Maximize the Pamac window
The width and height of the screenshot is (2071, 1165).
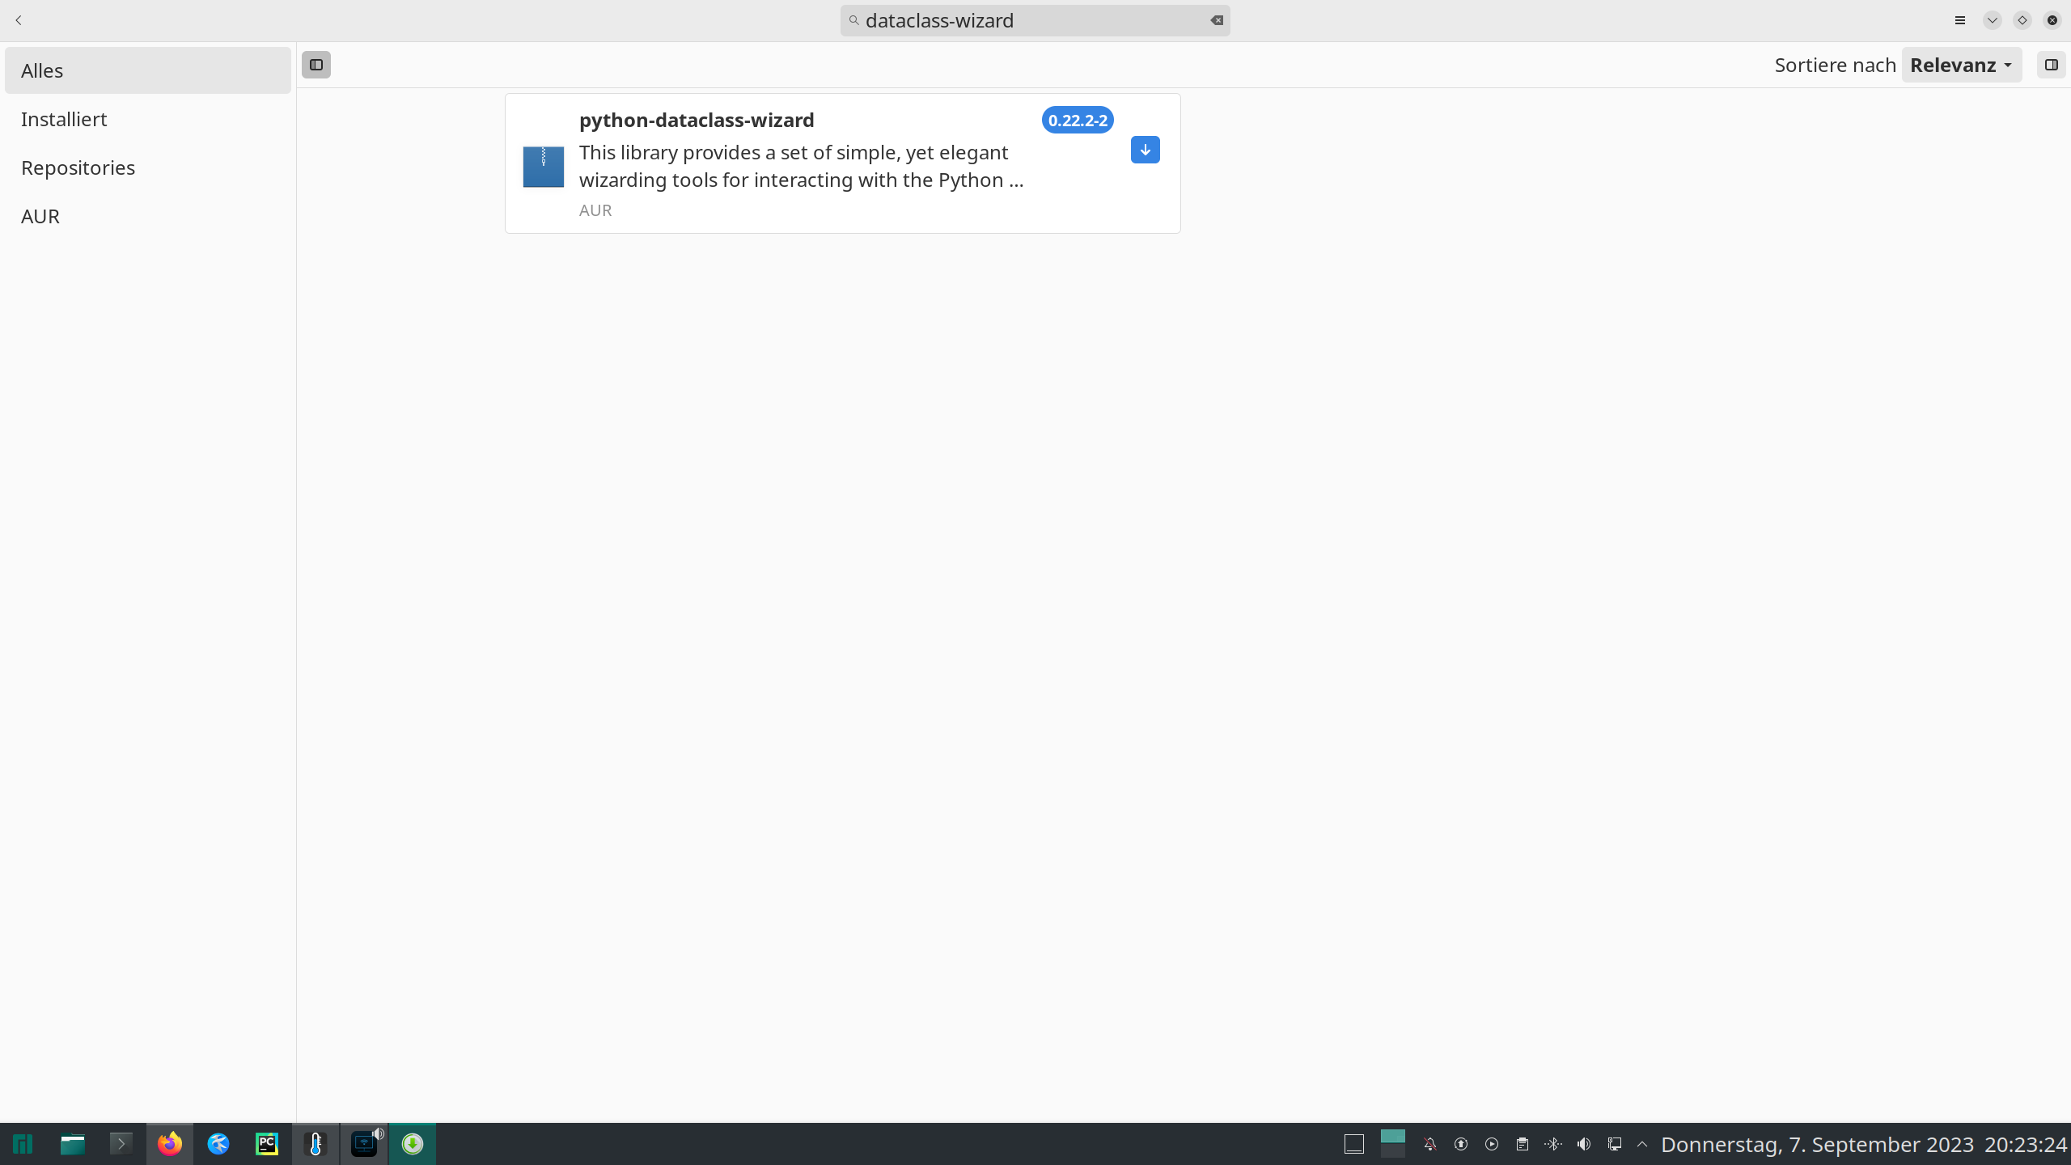coord(2022,20)
